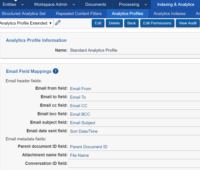Open the Parent Document ID link
Screen dimensions: 200x170
[x=89, y=147]
